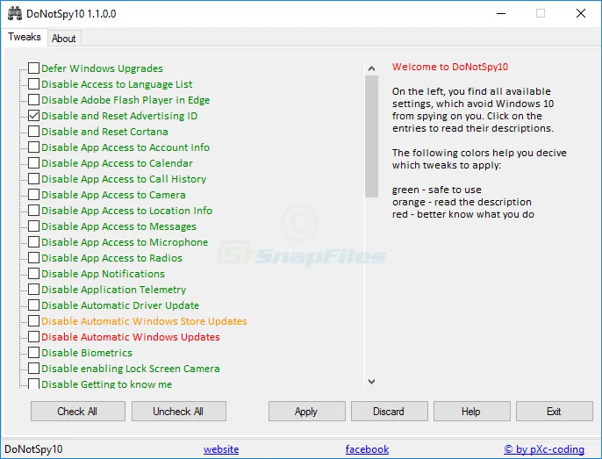Click Disable Application Telemetry label

(114, 290)
